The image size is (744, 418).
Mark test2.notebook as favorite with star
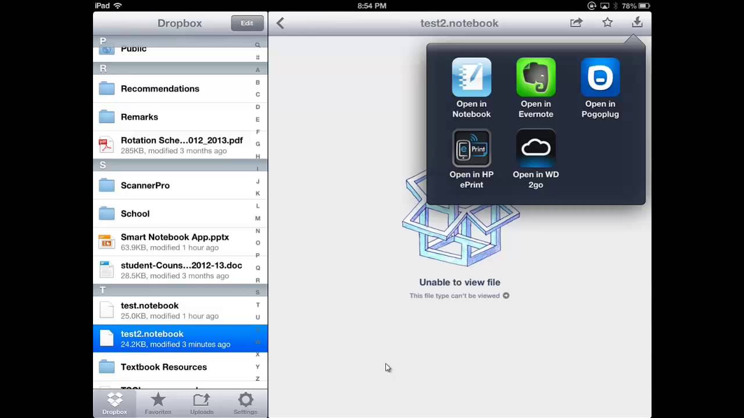coord(607,23)
